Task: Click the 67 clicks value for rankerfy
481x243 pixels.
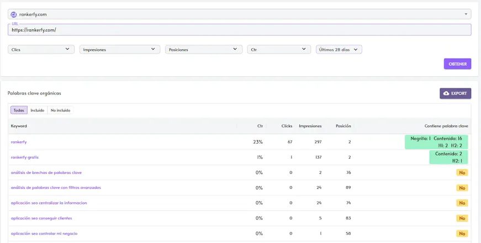Action: (x=290, y=142)
